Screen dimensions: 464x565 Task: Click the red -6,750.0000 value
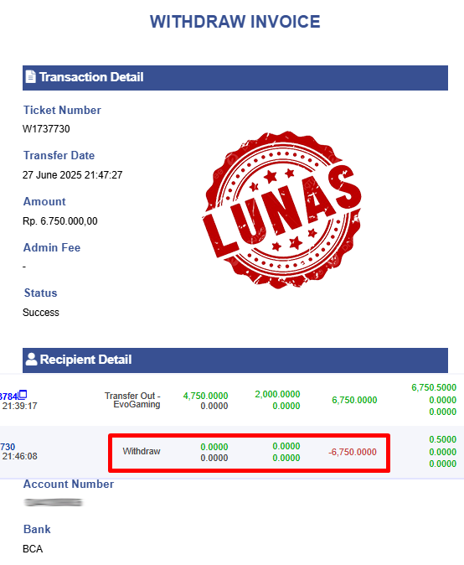tap(353, 452)
